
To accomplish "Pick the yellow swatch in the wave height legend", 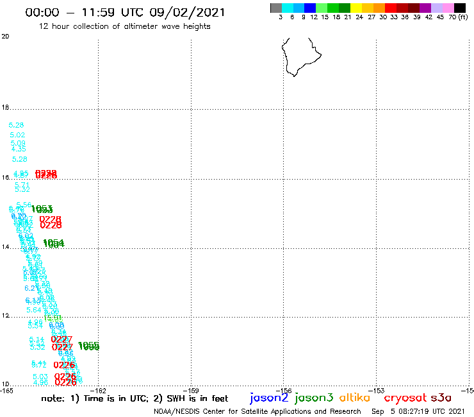I will [x=356, y=8].
